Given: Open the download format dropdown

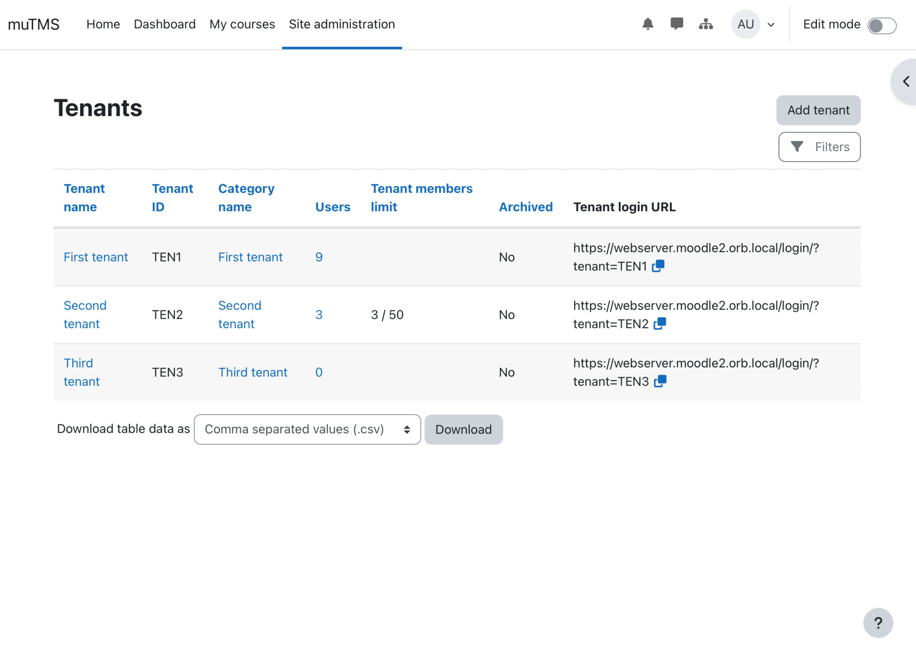Looking at the screenshot, I should (307, 429).
